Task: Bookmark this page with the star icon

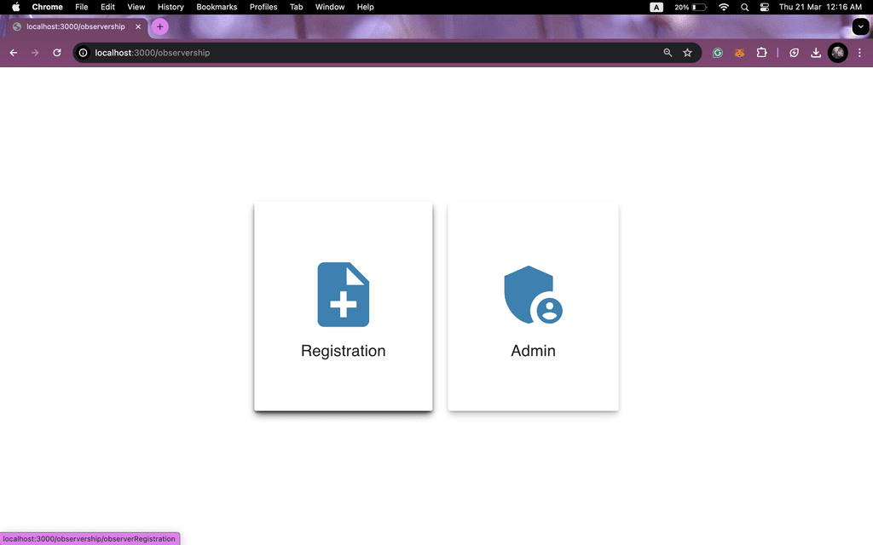Action: pos(687,53)
